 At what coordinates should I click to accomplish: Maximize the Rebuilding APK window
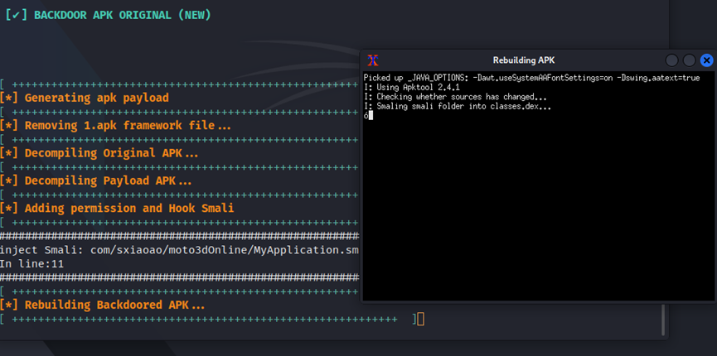click(x=689, y=60)
